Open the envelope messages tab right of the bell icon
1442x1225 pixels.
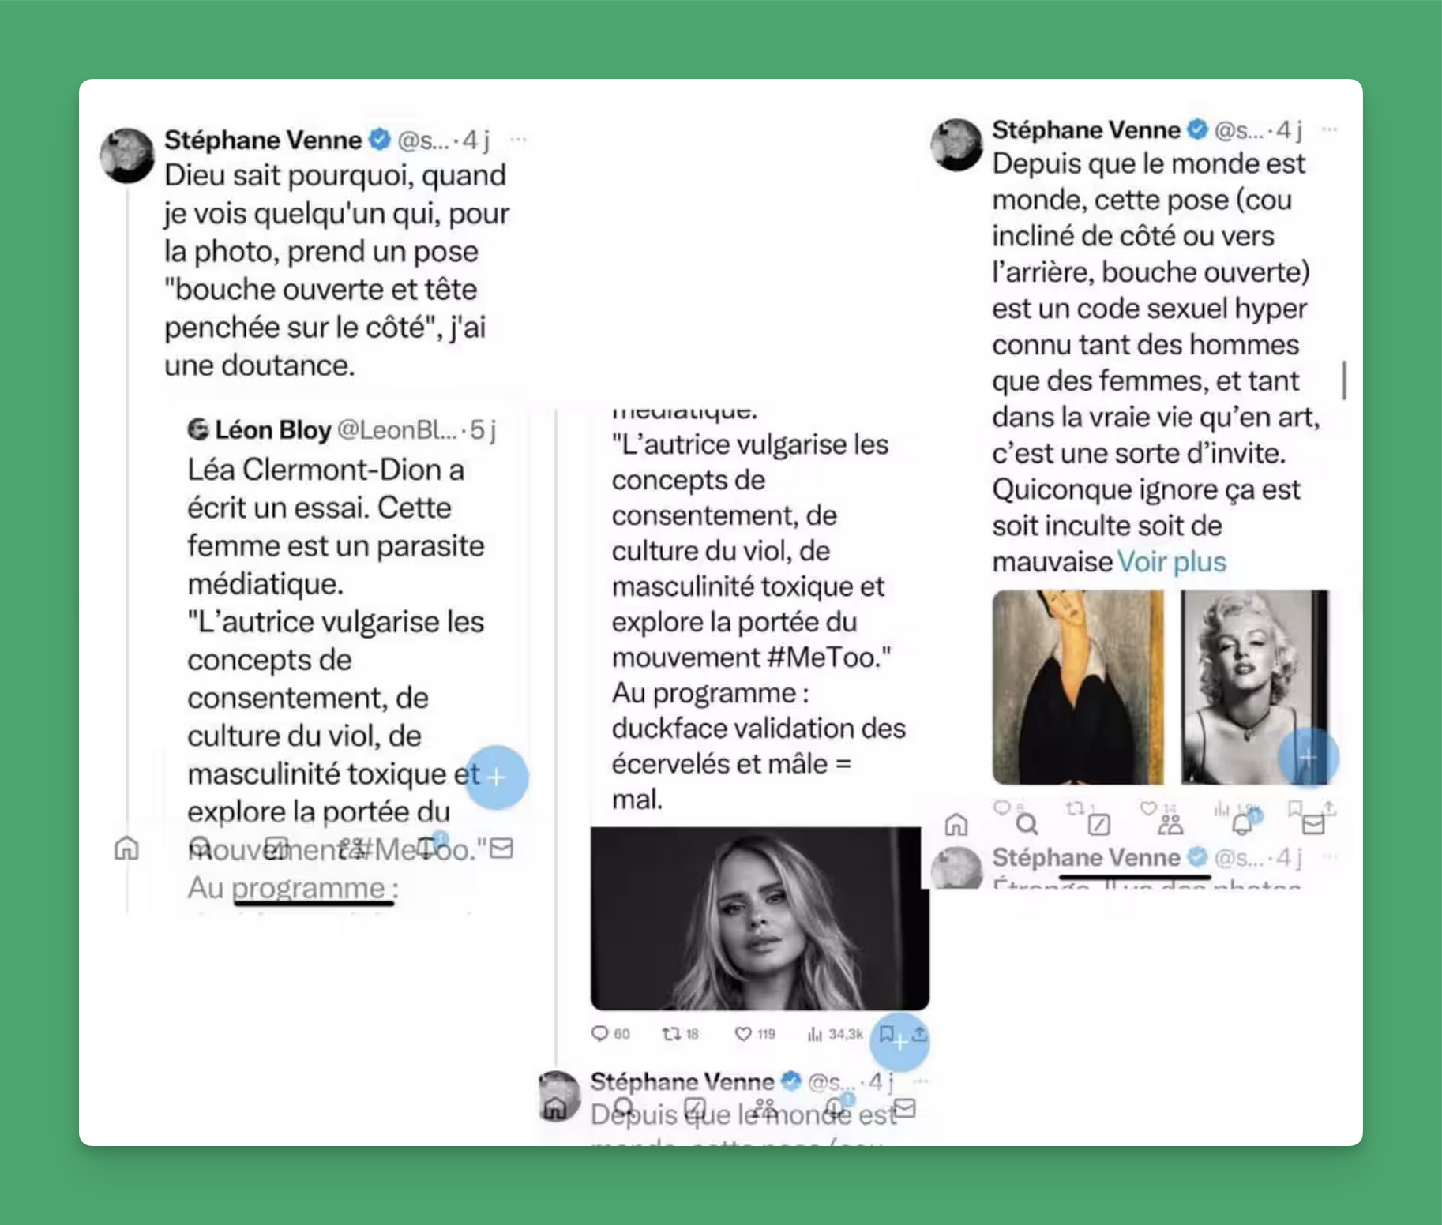[x=1313, y=825]
